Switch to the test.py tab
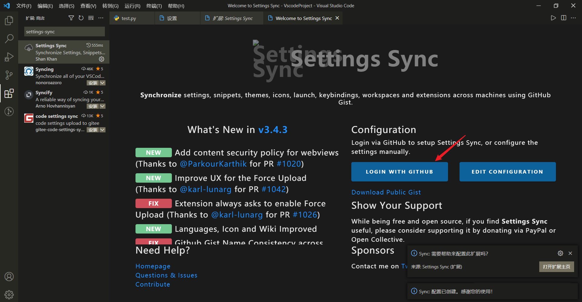The width and height of the screenshot is (582, 302). (x=132, y=18)
